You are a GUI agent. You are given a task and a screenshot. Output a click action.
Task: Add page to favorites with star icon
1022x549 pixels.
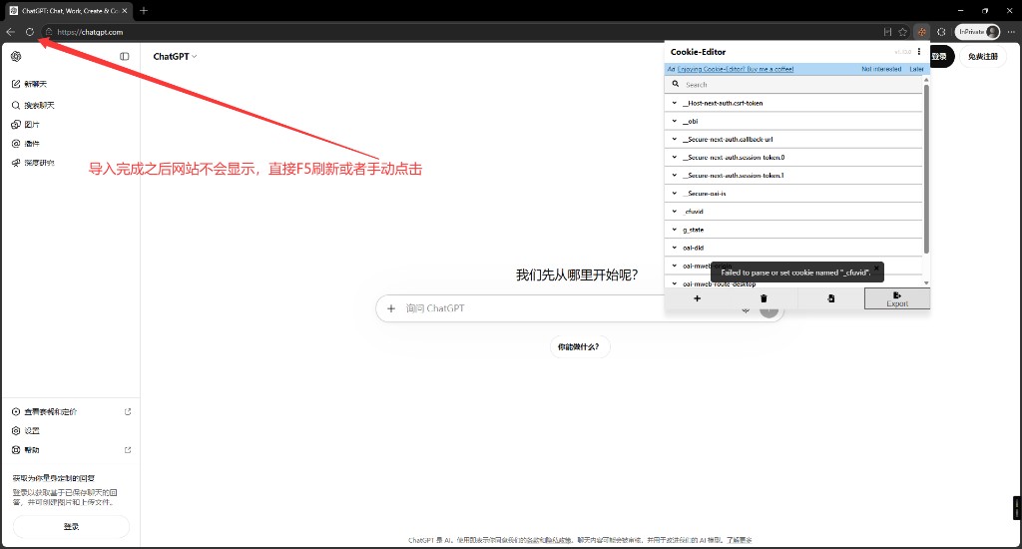902,31
